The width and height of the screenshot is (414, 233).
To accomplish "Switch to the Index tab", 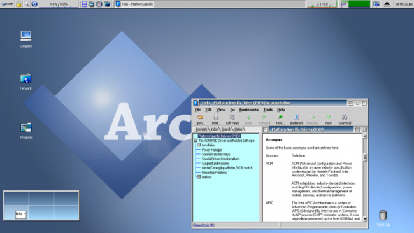I will [214, 129].
